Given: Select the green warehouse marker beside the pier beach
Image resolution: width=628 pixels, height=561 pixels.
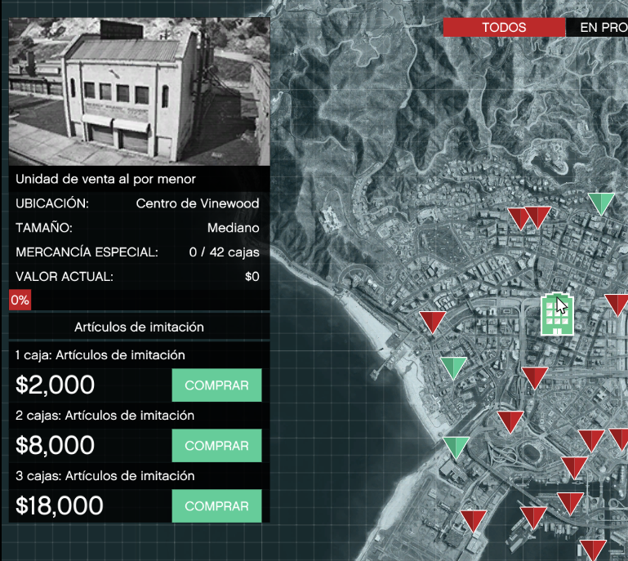Looking at the screenshot, I should coord(453,367).
